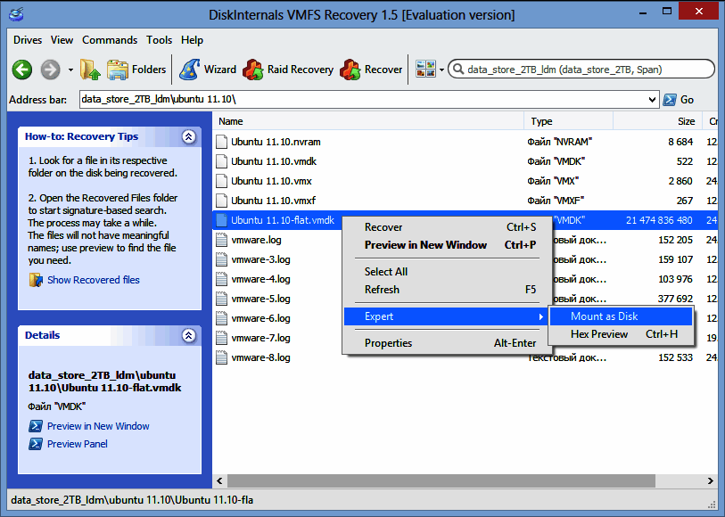This screenshot has width=725, height=517.
Task: Click the Show Recovered files link
Action: coord(93,280)
